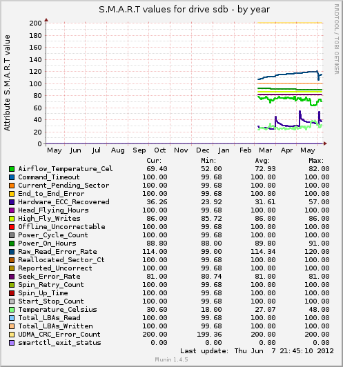Click the Command_Timeout blue legend swatch
Screen dimensions: 343x367
click(12, 177)
